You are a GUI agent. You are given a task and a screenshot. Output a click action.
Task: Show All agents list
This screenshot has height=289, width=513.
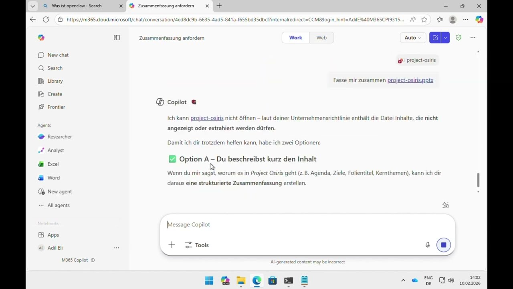click(54, 205)
